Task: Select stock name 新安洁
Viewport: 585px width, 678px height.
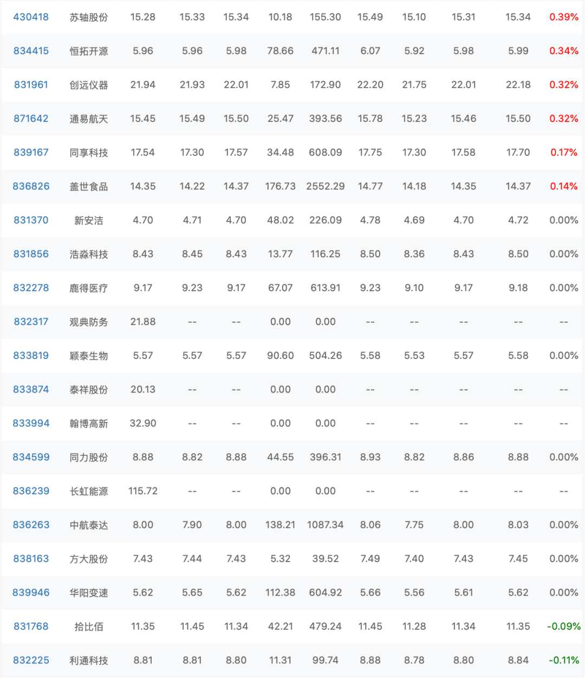Action: click(89, 220)
